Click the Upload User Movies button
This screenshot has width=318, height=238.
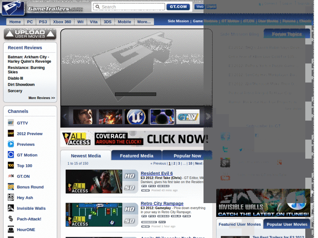point(30,34)
